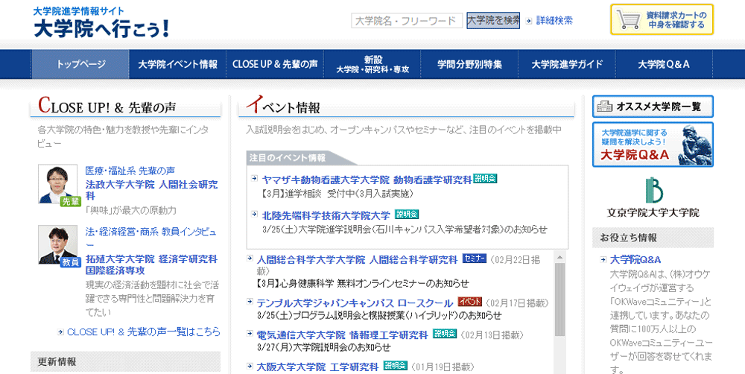
Task: Click 説明会 tag next to 電気通信大学大学院
Action: pyautogui.click(x=445, y=334)
